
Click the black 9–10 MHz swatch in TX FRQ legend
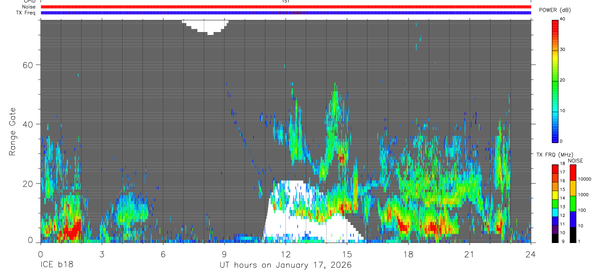(x=555, y=238)
